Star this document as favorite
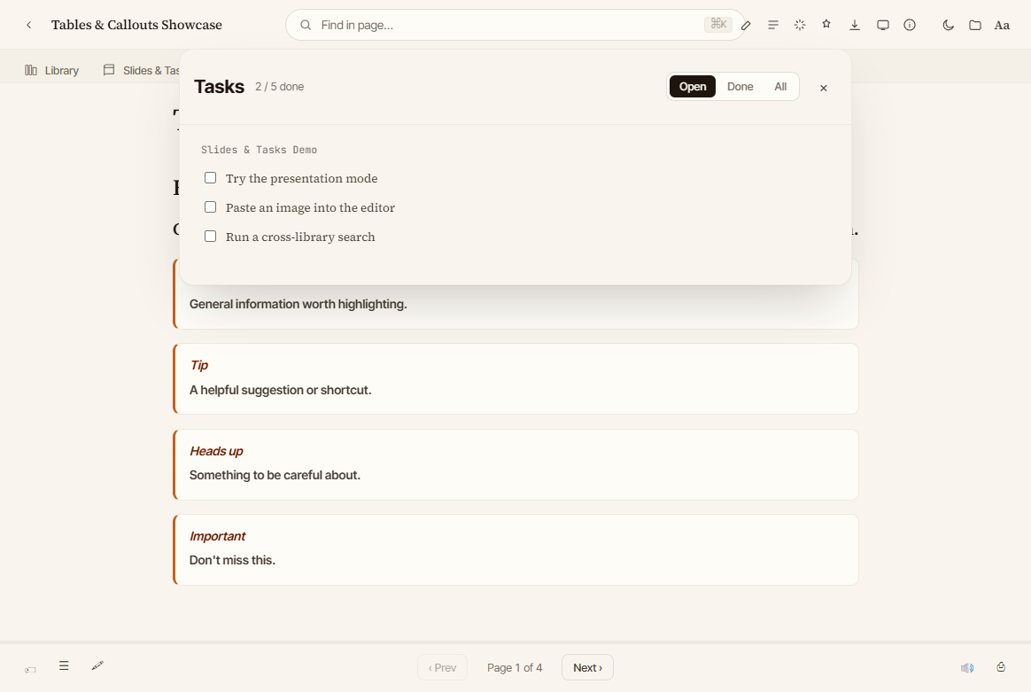Image resolution: width=1031 pixels, height=692 pixels. pos(826,24)
